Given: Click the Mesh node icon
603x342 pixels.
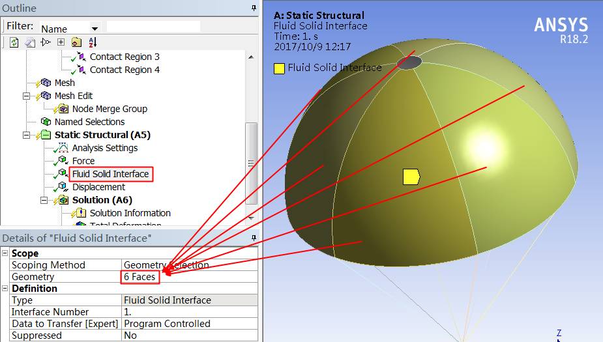Looking at the screenshot, I should (46, 83).
